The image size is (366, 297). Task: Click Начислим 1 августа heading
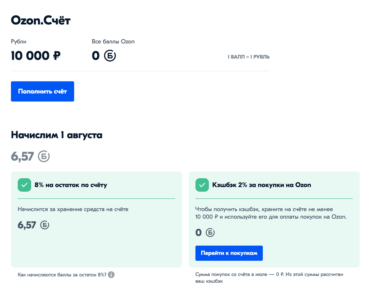click(x=56, y=135)
